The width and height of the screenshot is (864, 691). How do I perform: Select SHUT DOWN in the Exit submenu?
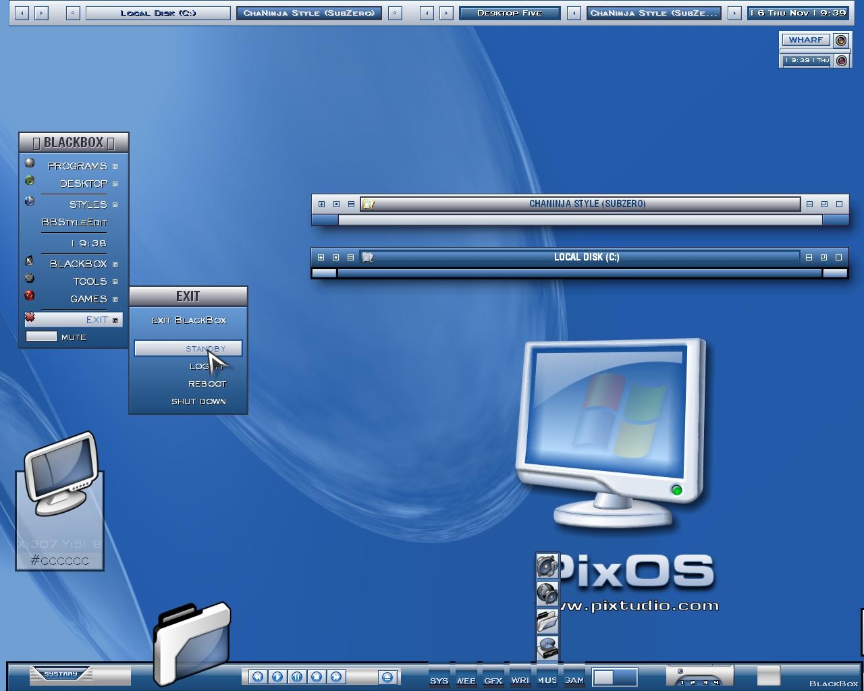188,401
